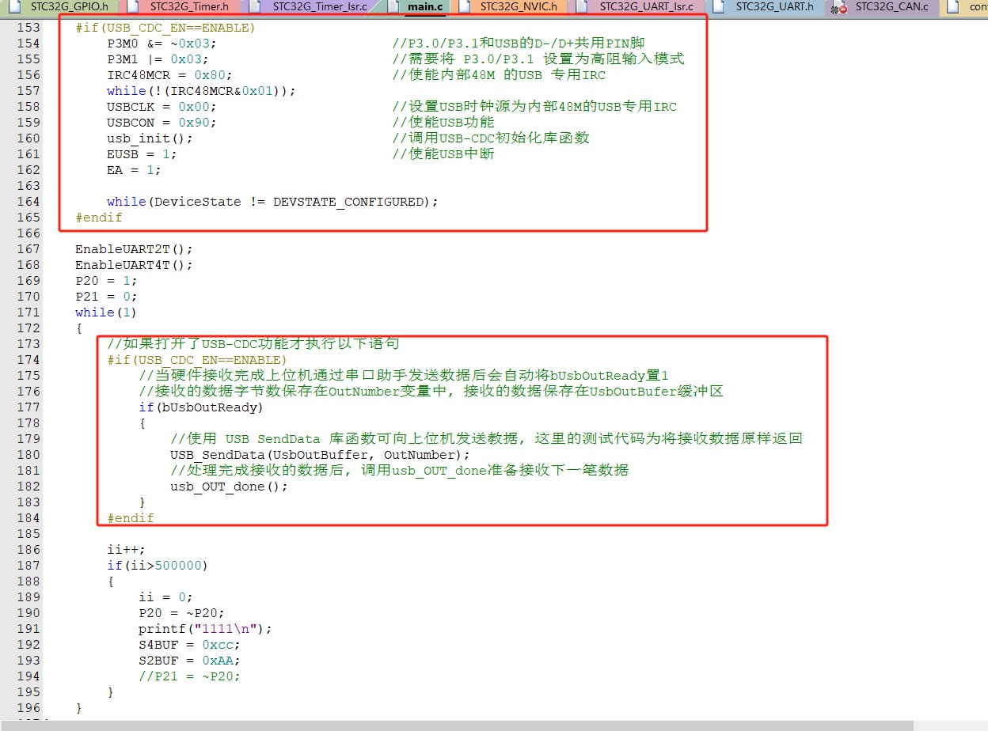The height and width of the screenshot is (731, 988).
Task: Click line number 196 in the gutter
Action: pos(28,708)
